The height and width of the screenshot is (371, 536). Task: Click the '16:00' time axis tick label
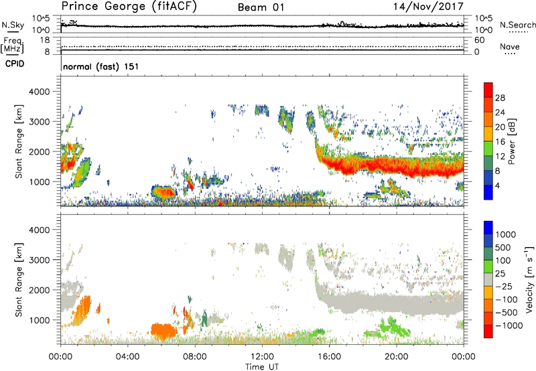(329, 357)
